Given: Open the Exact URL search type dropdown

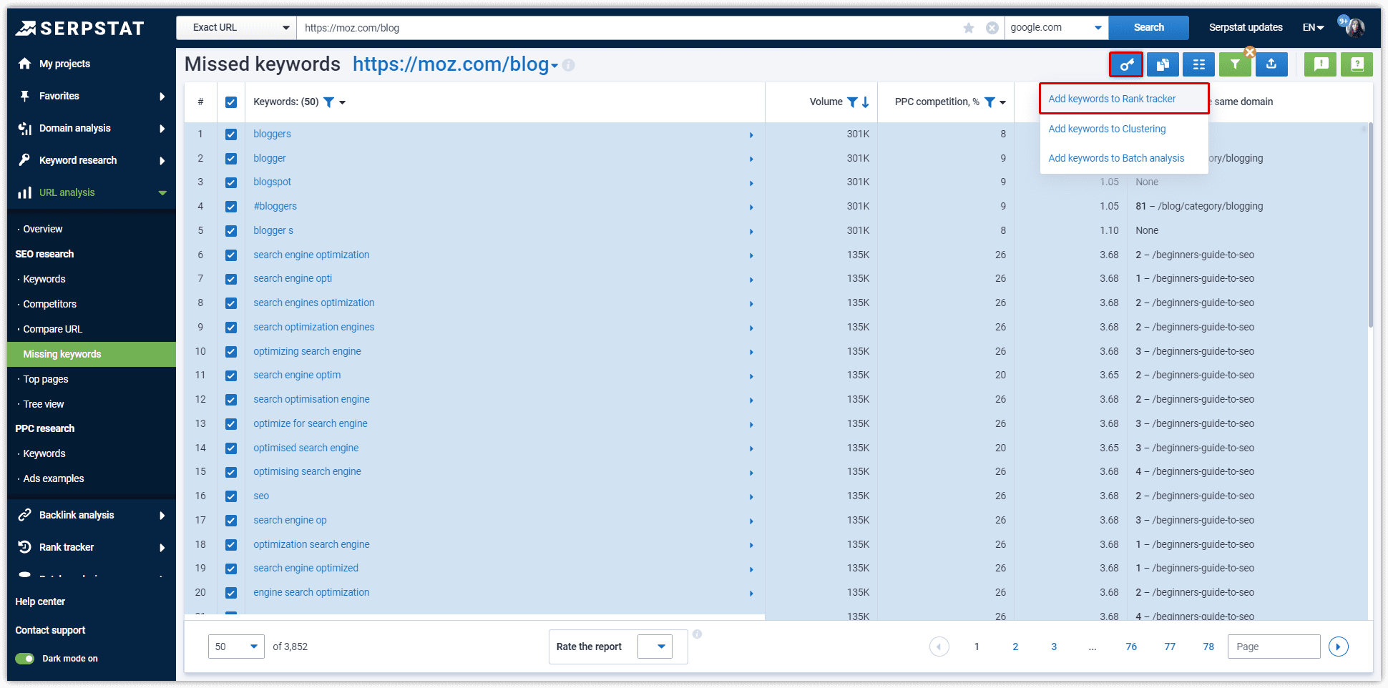Looking at the screenshot, I should point(236,28).
